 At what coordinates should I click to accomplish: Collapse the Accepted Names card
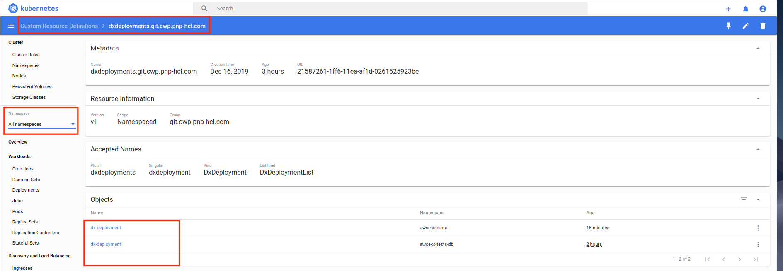click(758, 149)
